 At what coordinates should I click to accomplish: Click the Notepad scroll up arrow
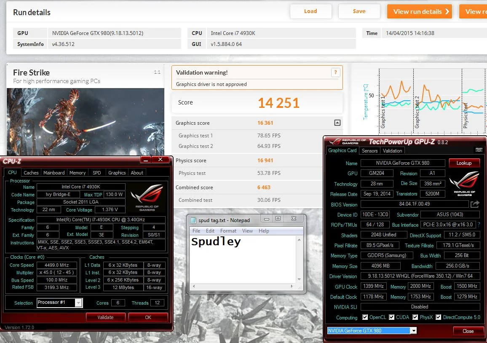299,240
